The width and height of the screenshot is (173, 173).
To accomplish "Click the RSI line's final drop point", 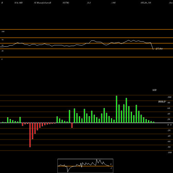I will tap(153, 49).
